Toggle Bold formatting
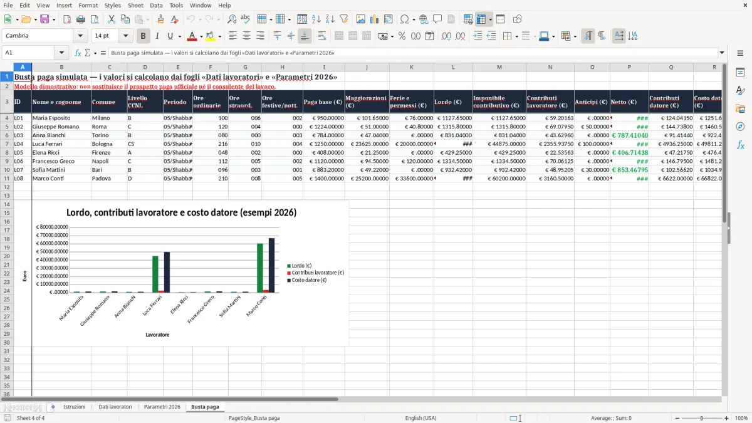Screen dimensions: 752x423 pyautogui.click(x=143, y=36)
